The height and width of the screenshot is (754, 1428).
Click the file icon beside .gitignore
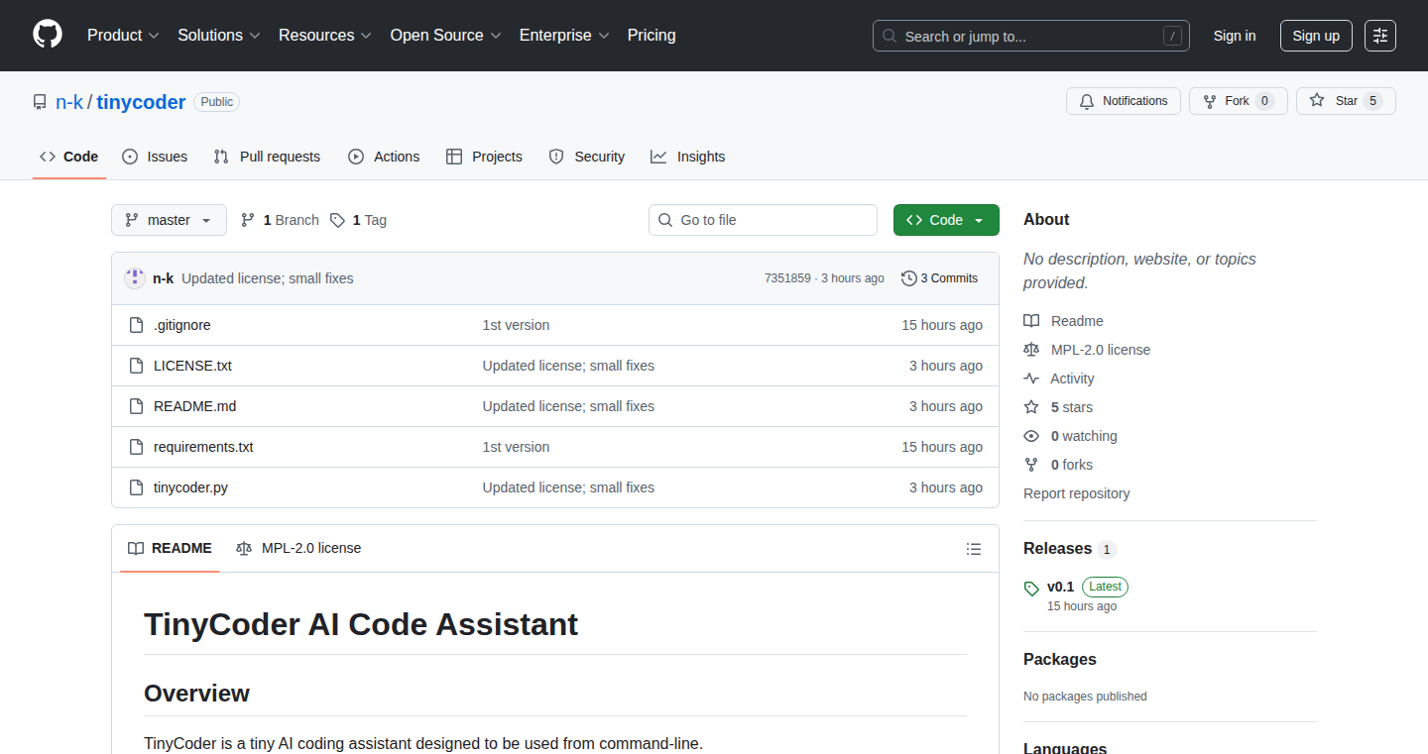point(137,325)
